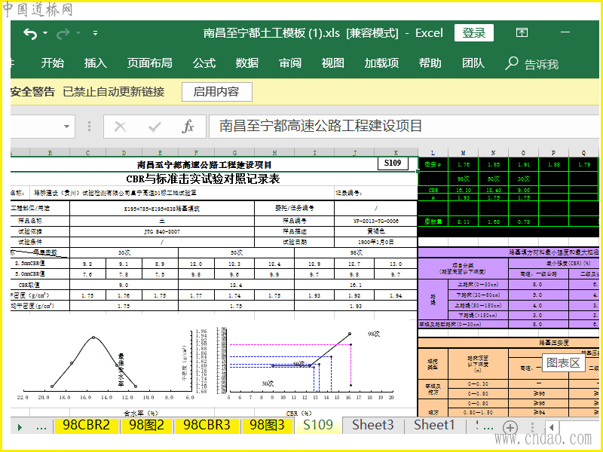Screen dimensions: 603x452
Task: Open the ribbon display options icon
Action: point(522,32)
